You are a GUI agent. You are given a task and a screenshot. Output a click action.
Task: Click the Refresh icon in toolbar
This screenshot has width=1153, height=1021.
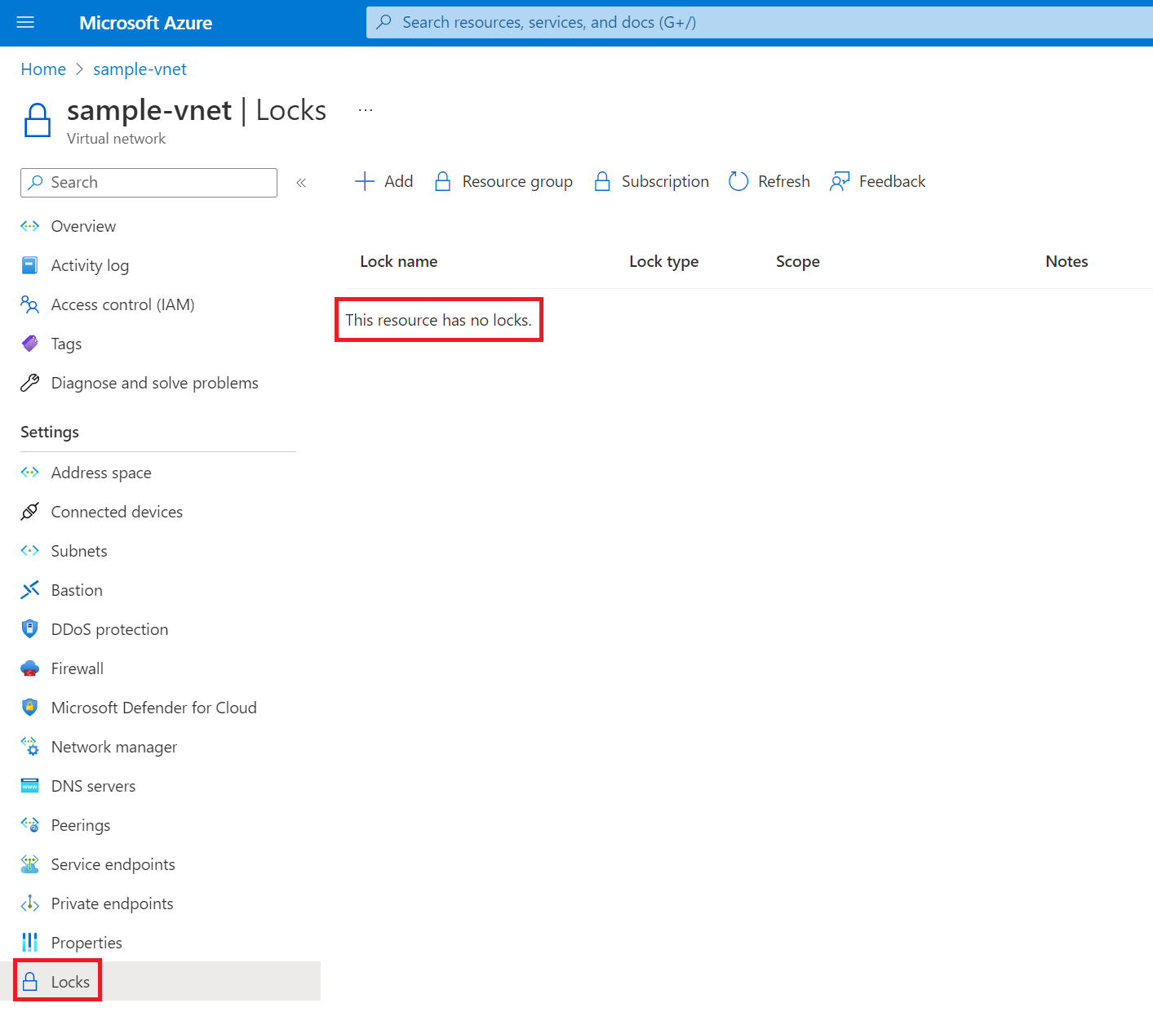pyautogui.click(x=738, y=181)
